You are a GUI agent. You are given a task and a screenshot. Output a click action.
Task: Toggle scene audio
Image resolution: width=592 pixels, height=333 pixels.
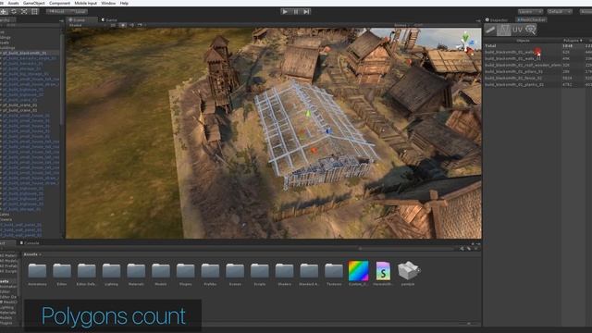click(131, 25)
